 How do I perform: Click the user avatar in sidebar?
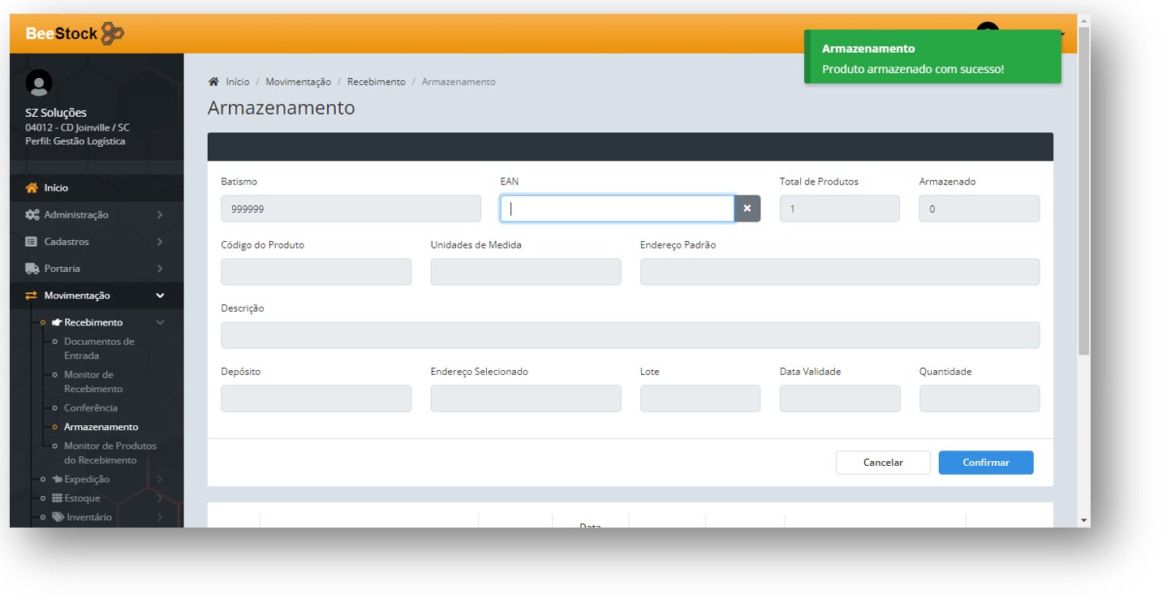39,83
